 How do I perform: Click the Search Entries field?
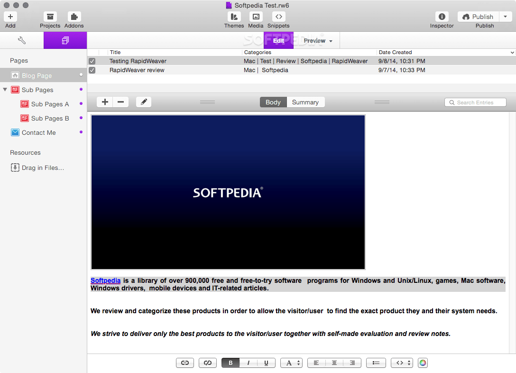click(475, 103)
